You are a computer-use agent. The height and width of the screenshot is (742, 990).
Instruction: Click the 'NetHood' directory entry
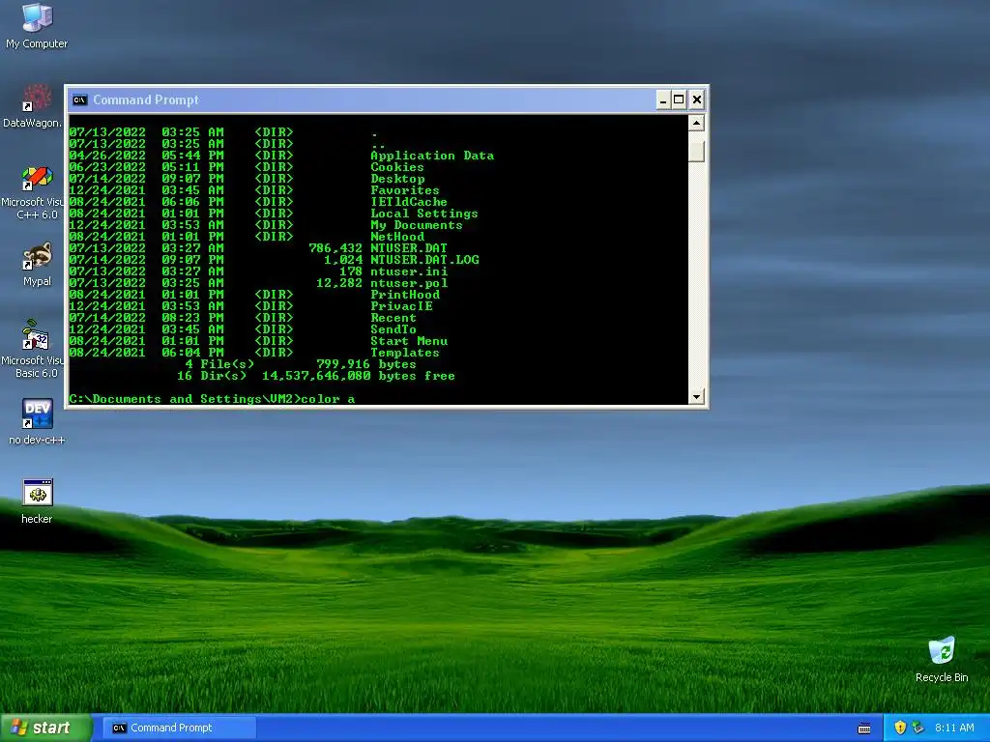(x=397, y=237)
